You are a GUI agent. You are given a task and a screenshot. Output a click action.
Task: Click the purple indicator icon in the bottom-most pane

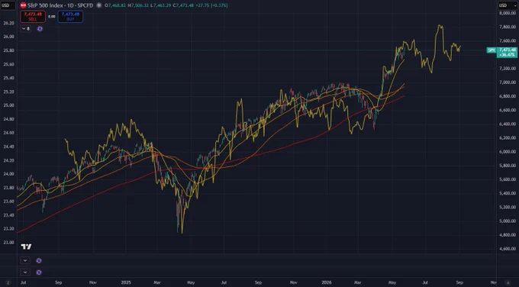tap(39, 272)
